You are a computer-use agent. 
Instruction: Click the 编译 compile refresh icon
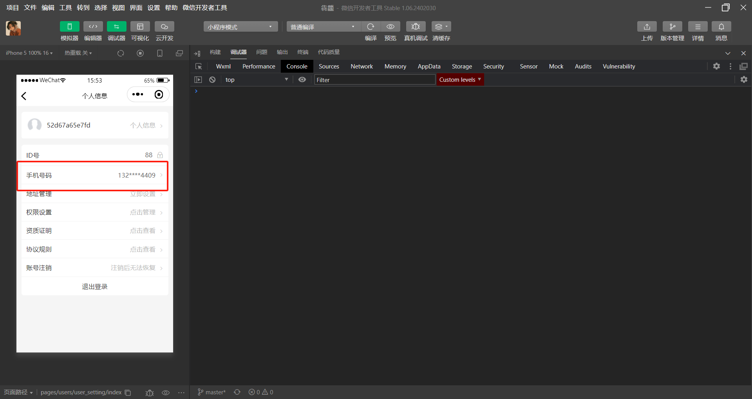(371, 27)
